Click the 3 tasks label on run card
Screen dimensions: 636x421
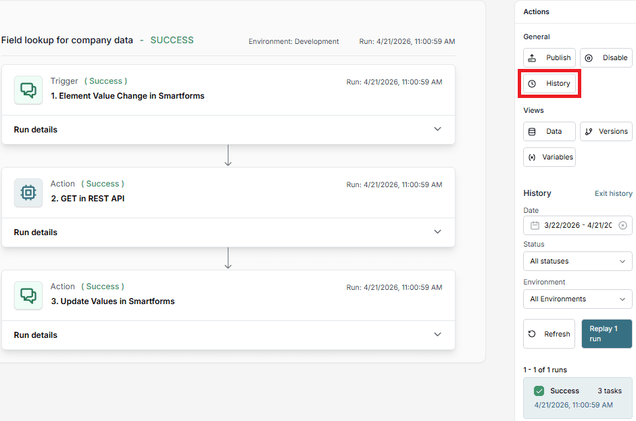coord(610,391)
